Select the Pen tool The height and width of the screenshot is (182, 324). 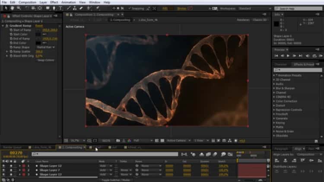pyautogui.click(x=54, y=8)
